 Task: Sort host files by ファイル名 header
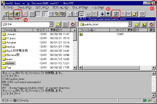tap(94, 30)
